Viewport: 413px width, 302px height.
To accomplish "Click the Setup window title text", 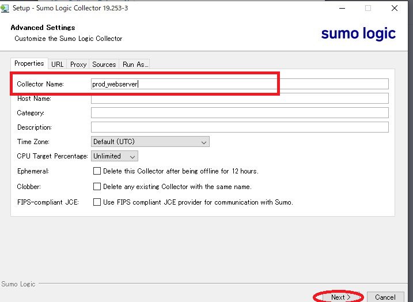I will click(x=70, y=8).
